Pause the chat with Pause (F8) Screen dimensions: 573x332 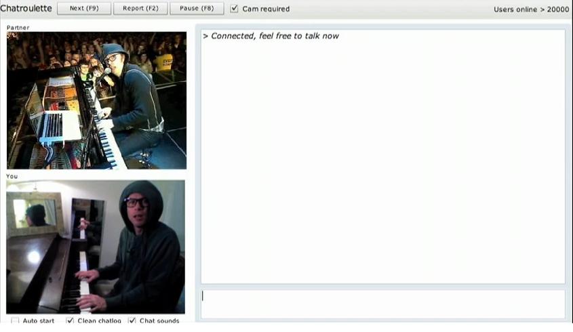pos(197,8)
